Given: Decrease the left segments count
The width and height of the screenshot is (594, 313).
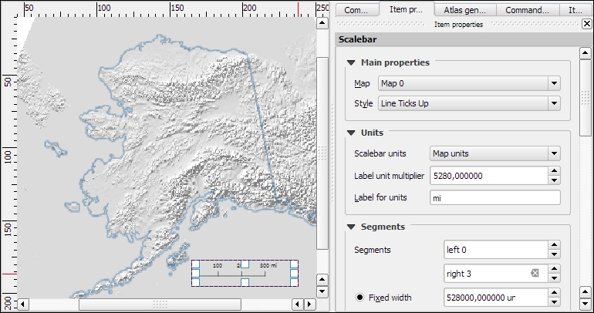Looking at the screenshot, I should click(x=554, y=254).
